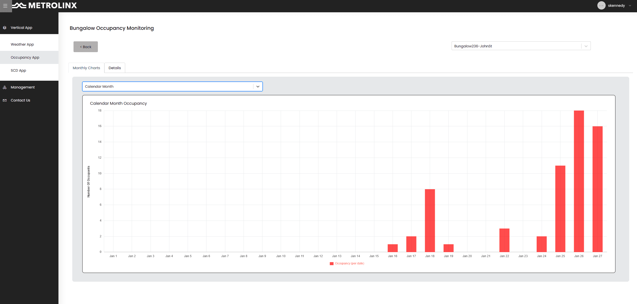637x304 pixels.
Task: Click the Calendar Month Occupancy chart title
Action: coord(118,103)
